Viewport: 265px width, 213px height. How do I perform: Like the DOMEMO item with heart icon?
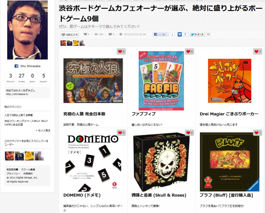121,132
